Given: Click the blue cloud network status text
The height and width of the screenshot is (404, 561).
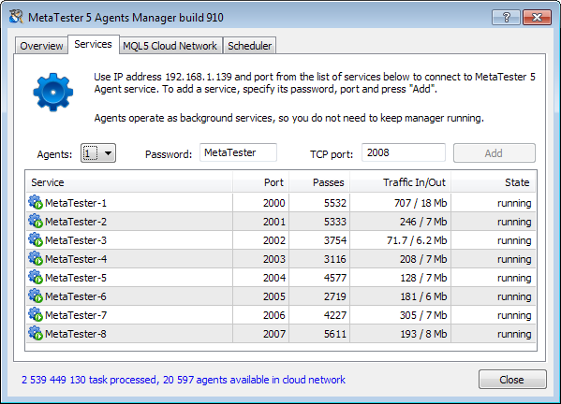Looking at the screenshot, I should [x=184, y=380].
